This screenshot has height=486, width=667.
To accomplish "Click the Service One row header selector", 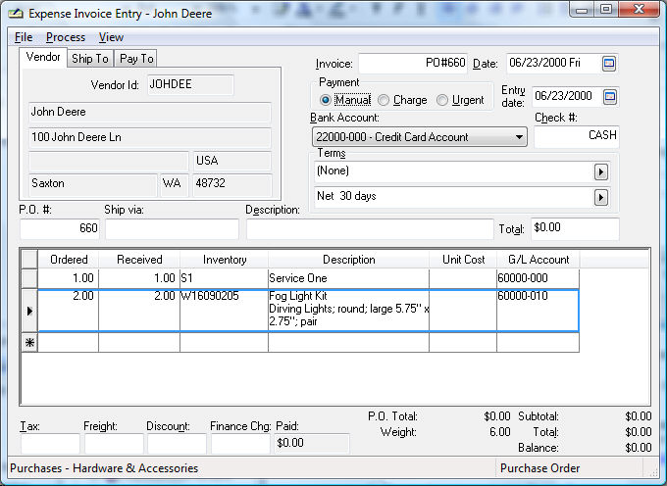I will click(x=29, y=278).
